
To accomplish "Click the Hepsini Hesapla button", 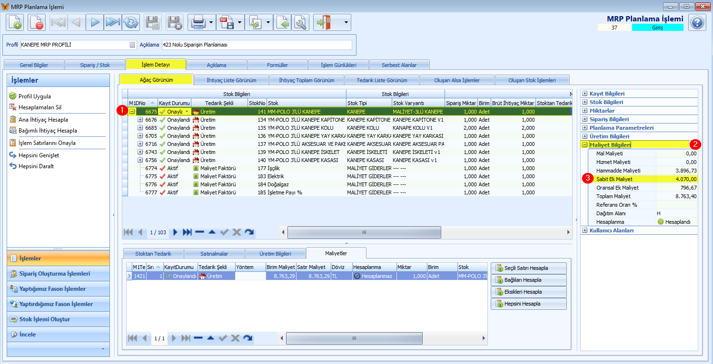I will point(529,304).
